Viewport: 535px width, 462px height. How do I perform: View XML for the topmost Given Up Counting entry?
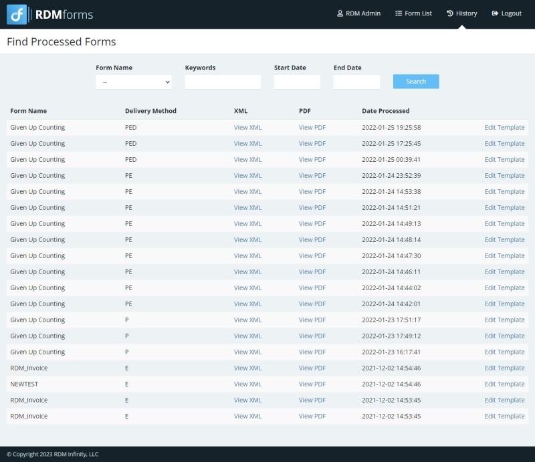(x=248, y=127)
